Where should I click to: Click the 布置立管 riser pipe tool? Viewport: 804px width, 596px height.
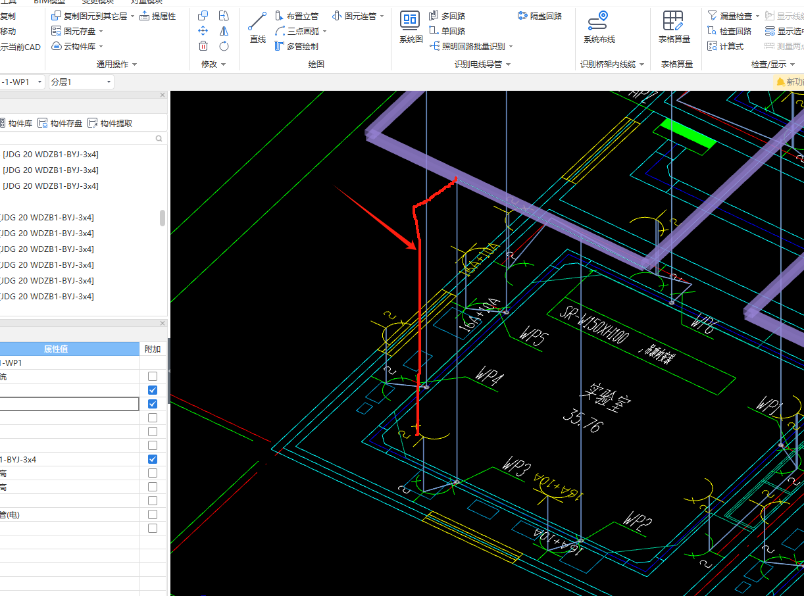tap(297, 16)
